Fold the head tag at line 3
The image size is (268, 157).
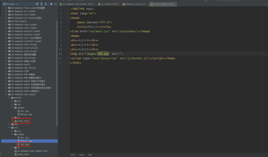pos(69,18)
